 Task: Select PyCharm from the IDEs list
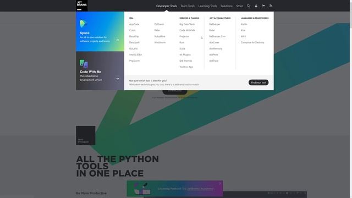[x=159, y=24]
